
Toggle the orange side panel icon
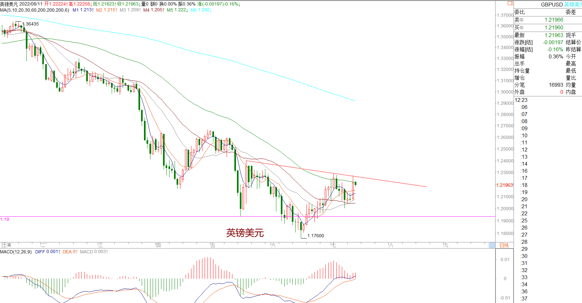coord(510,3)
